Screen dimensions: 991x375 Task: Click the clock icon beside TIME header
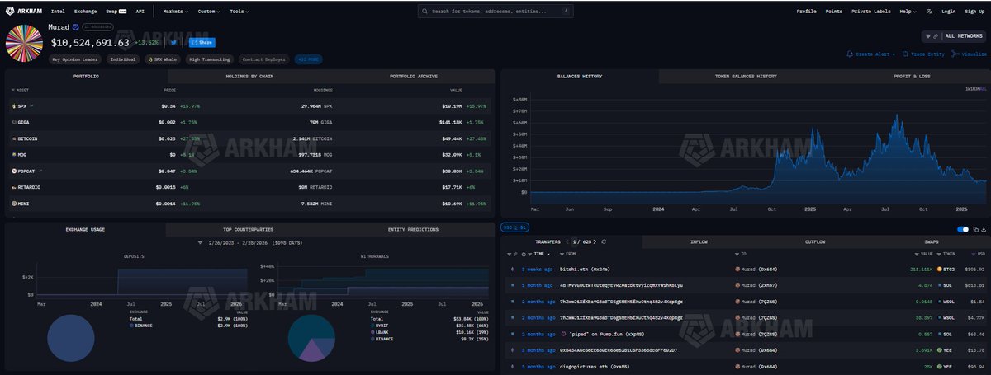(524, 254)
